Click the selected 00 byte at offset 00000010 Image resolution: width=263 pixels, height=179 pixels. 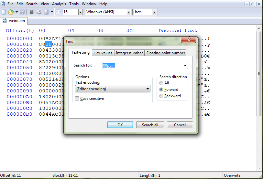(x=49, y=44)
